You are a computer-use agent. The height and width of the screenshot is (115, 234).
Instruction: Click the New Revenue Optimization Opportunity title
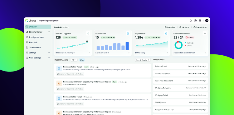point(87,82)
